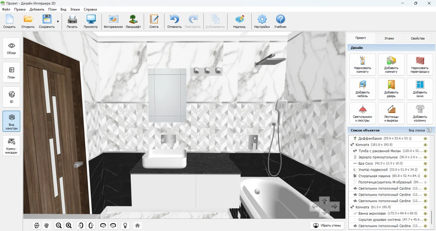Hide the Диффенбахия object via eye icon
Image resolution: width=436 pixels, height=231 pixels.
(x=426, y=138)
